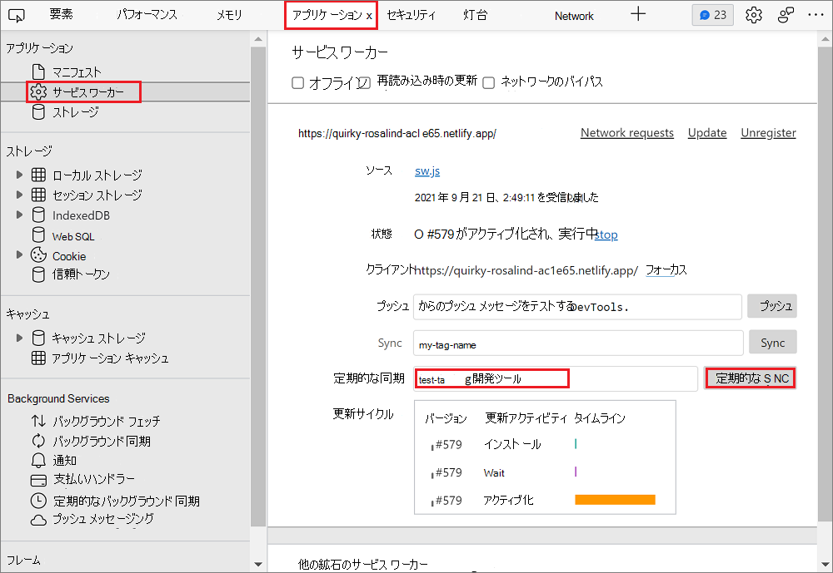Switch to the メモリ tab
The height and width of the screenshot is (573, 833).
229,15
